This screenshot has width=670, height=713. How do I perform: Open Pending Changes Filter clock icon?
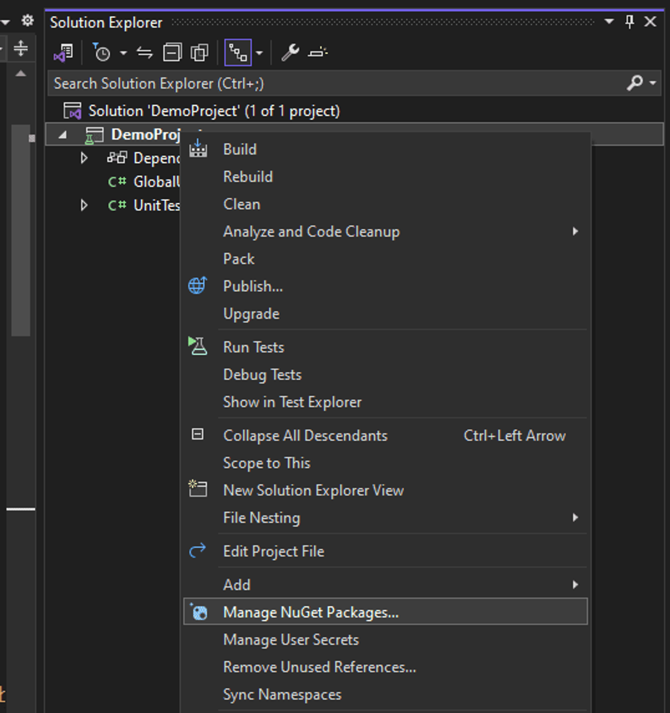coord(101,53)
